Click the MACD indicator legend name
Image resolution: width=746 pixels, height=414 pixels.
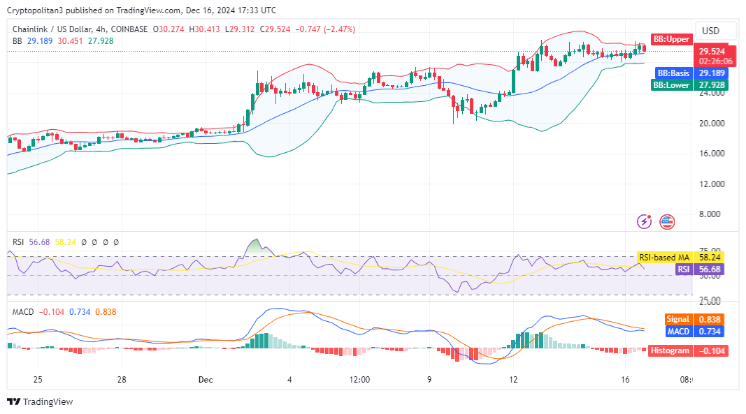click(23, 312)
